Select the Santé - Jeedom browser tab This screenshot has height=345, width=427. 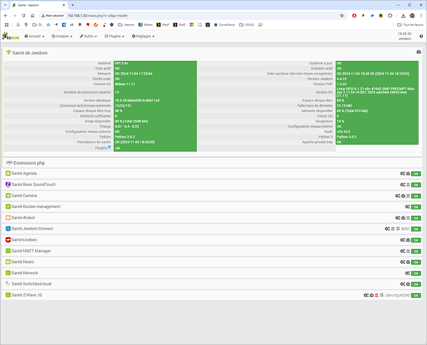click(x=38, y=5)
